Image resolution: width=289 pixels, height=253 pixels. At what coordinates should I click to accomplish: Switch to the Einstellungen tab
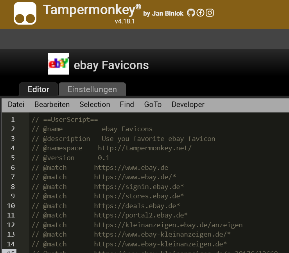click(92, 89)
